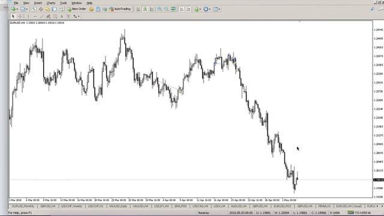Open the Profiles icon in the toolbar
This screenshot has height=216, width=384.
tap(23, 9)
